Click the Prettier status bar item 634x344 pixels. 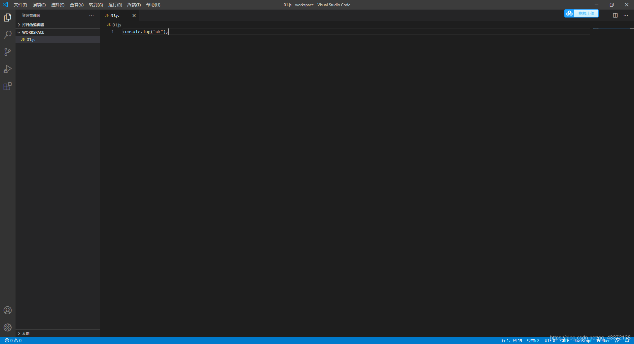(x=603, y=340)
